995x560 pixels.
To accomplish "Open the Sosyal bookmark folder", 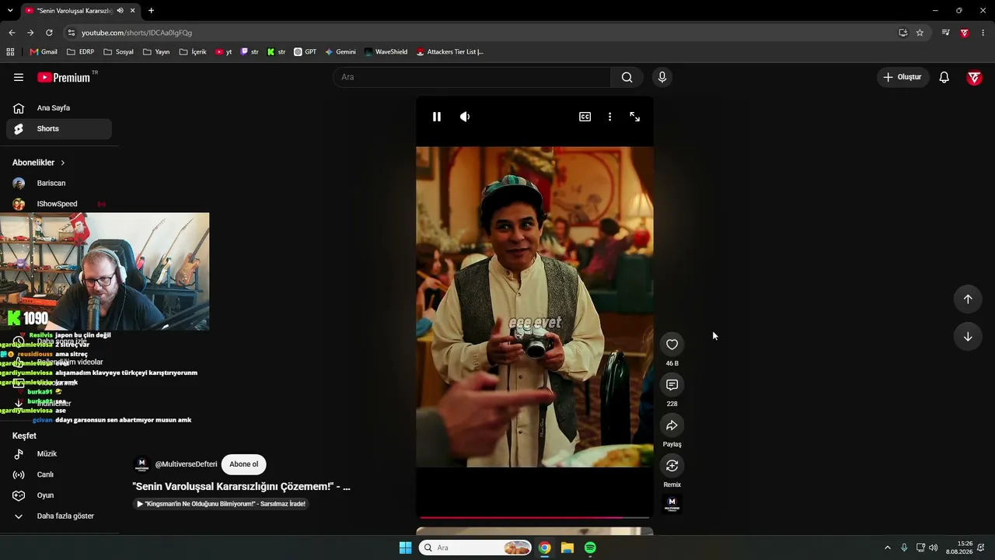I will (x=118, y=52).
